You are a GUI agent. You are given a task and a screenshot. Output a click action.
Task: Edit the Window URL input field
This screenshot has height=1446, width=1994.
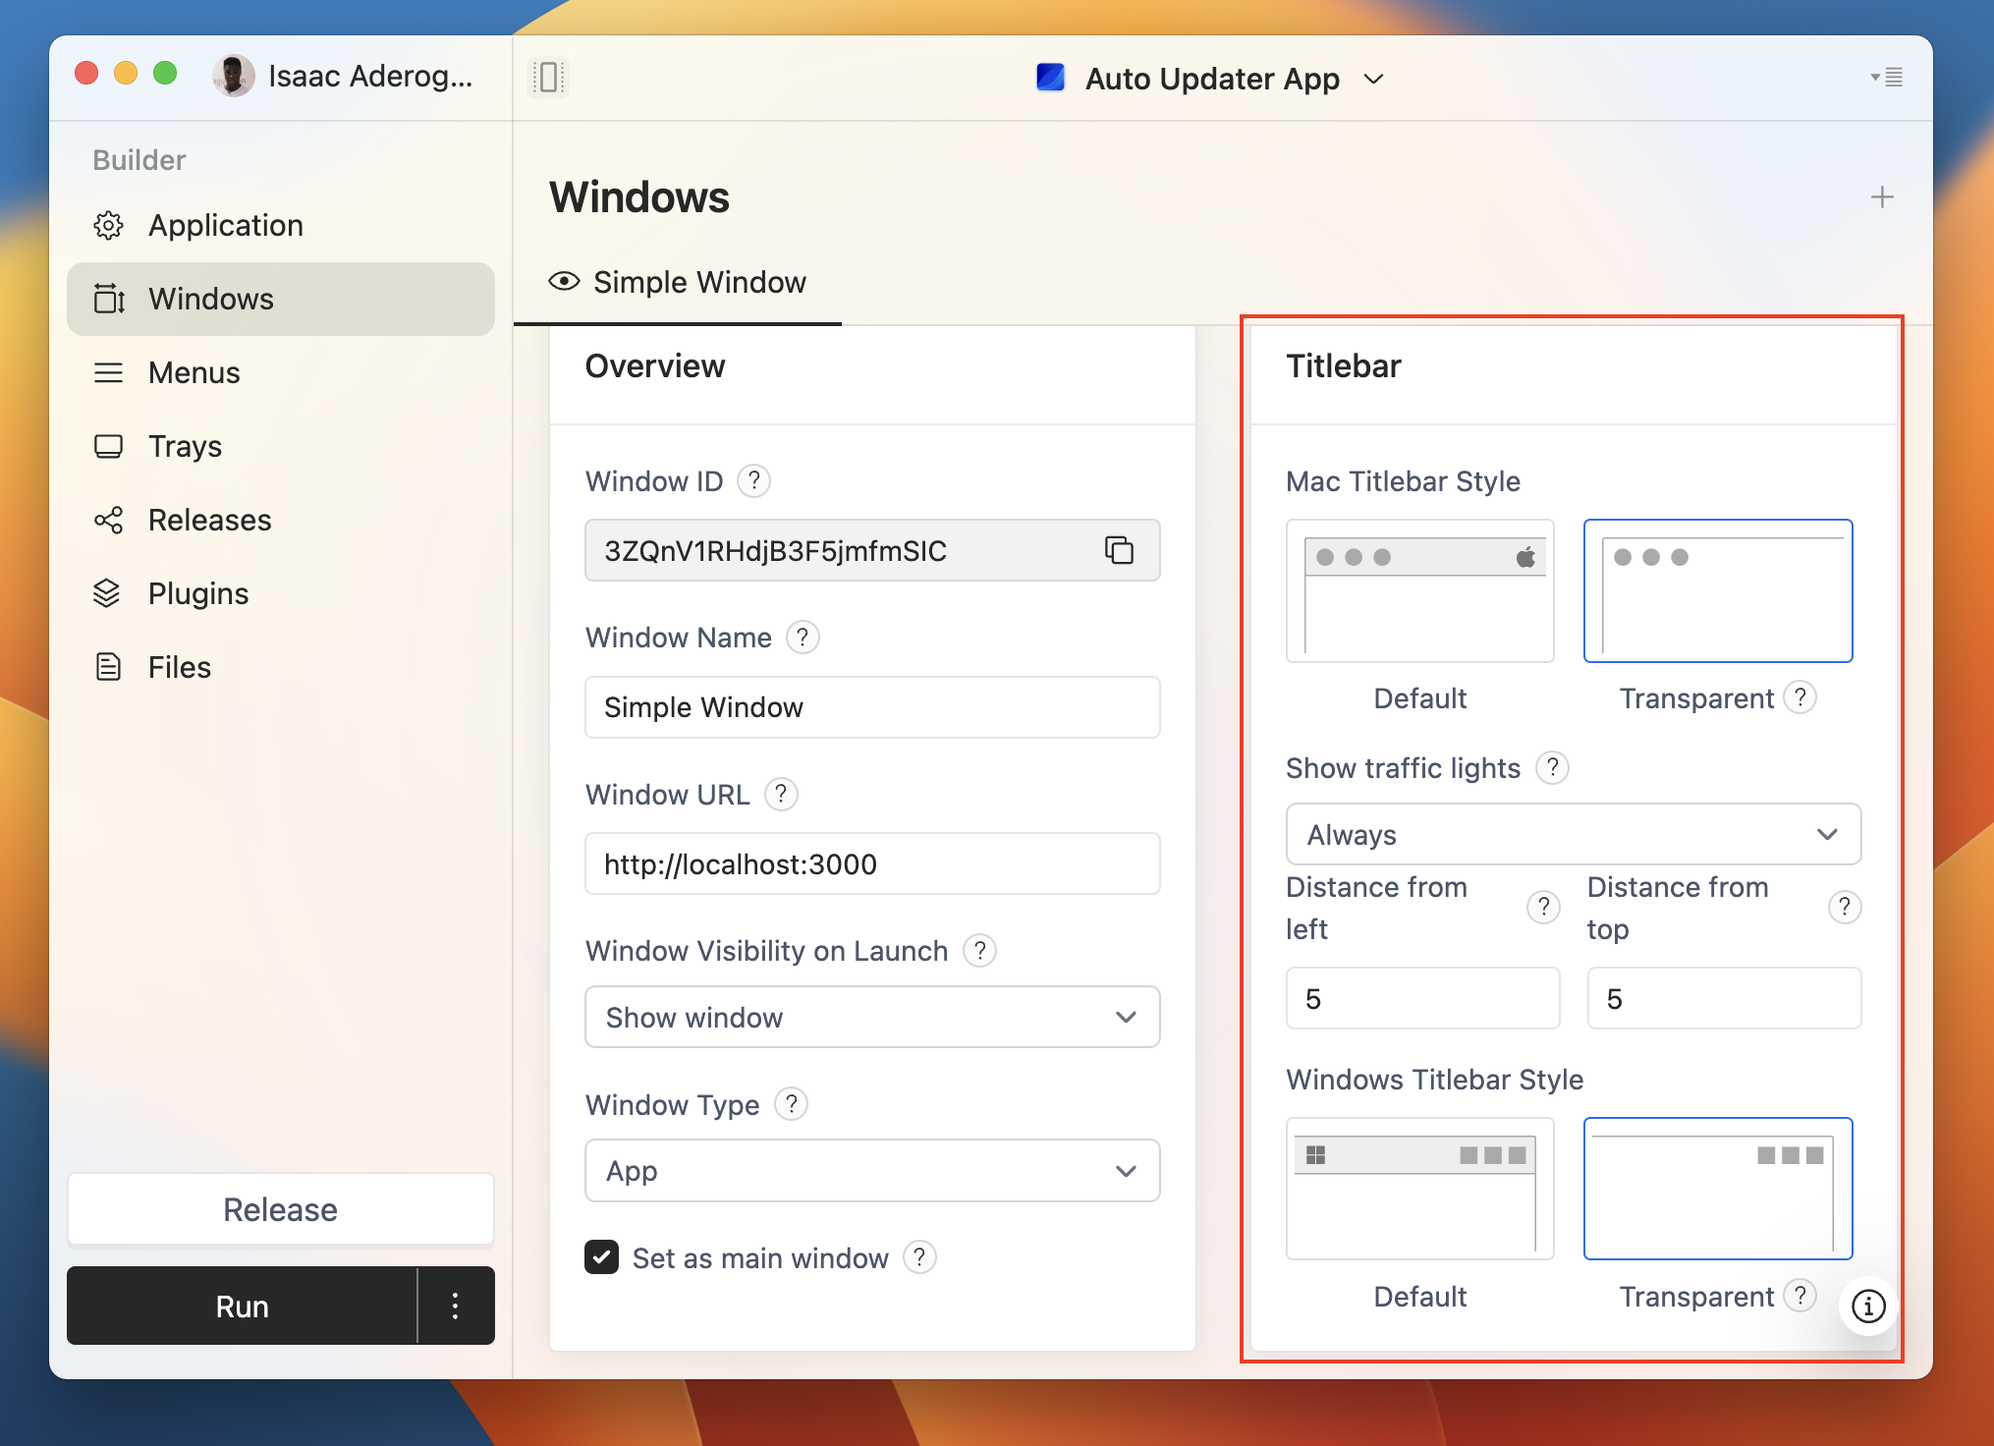click(x=873, y=862)
